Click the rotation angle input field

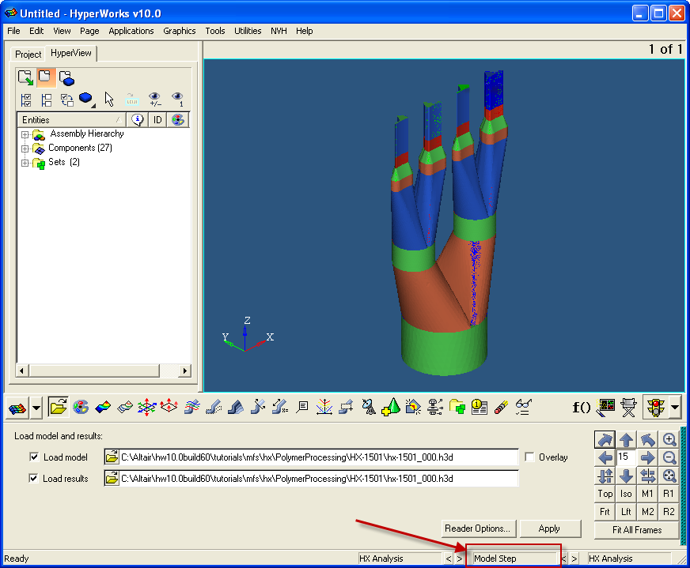click(x=626, y=457)
